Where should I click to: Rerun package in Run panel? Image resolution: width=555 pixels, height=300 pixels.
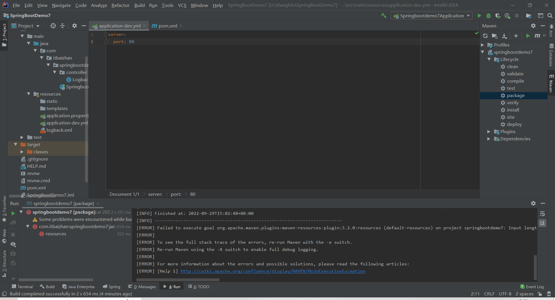click(13, 213)
